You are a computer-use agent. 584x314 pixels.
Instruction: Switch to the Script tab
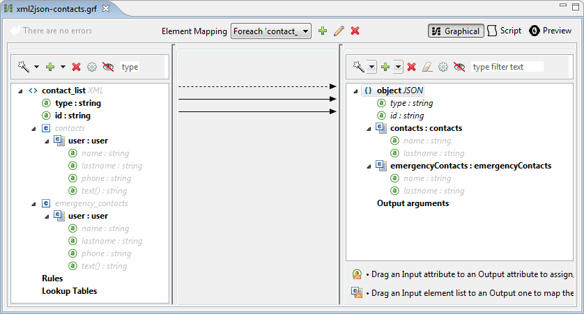pos(504,31)
